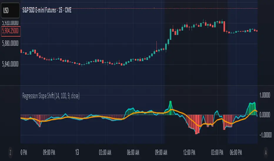Toggle the A auto-scale button

265,152
